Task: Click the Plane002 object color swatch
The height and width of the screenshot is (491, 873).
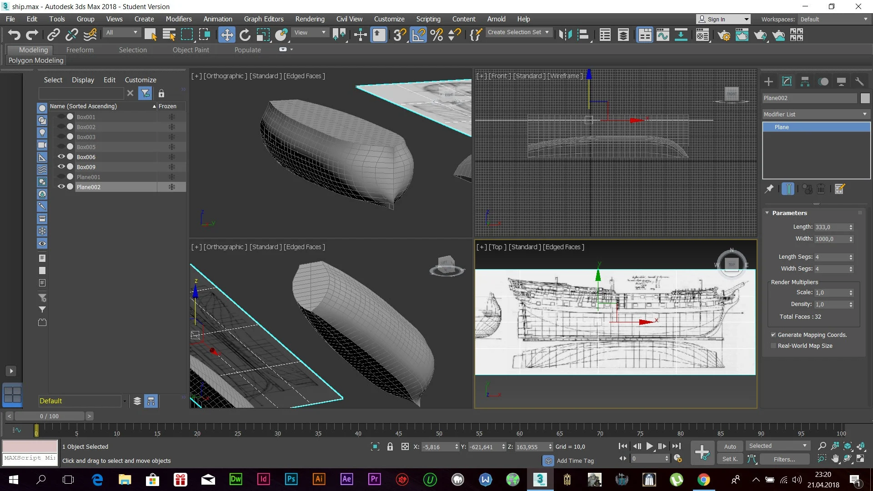Action: point(865,98)
